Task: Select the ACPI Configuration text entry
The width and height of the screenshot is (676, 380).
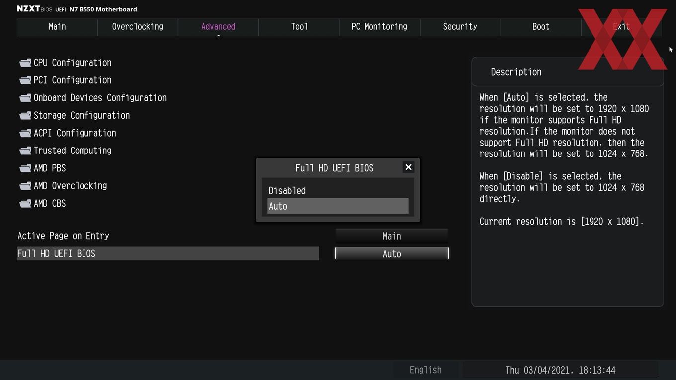Action: pyautogui.click(x=75, y=133)
